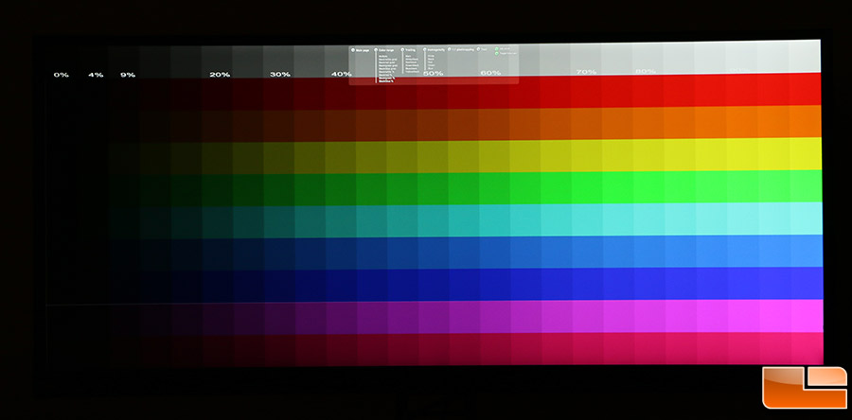Click the upper green toggle in the menu
Viewport: 852px width, 420px height.
[497, 49]
